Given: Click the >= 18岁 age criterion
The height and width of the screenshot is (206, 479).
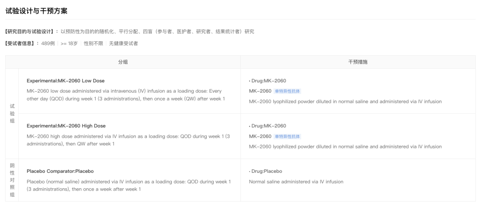Looking at the screenshot, I should (69, 43).
